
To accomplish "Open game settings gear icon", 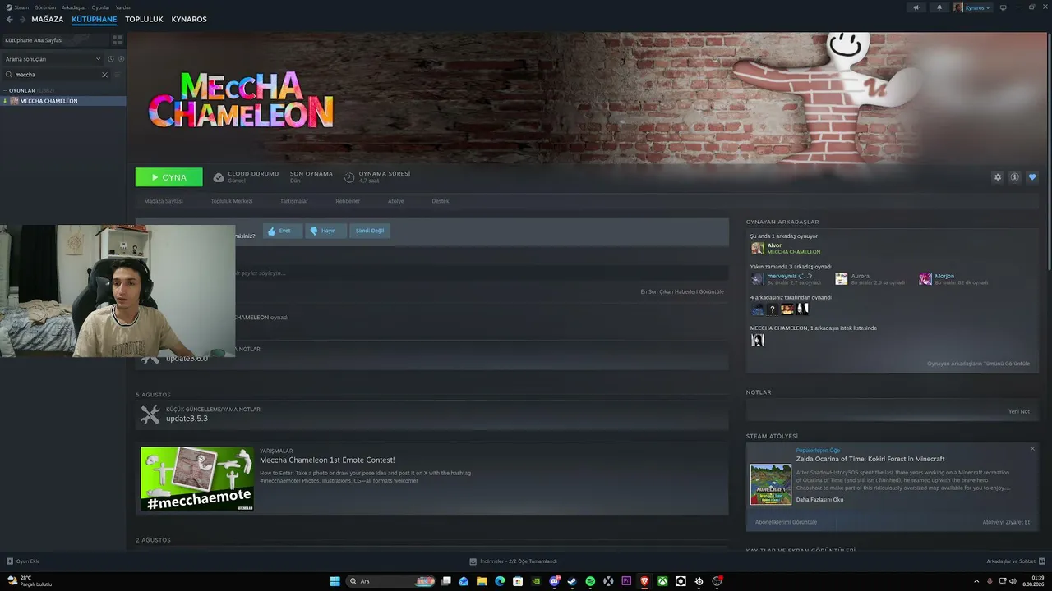I will (x=998, y=177).
